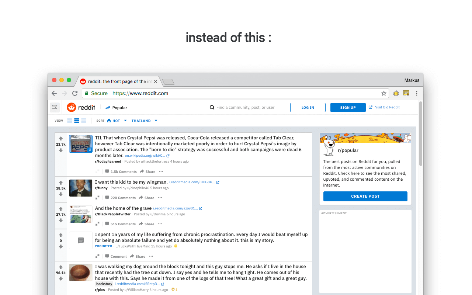Bookmark the page with the star icon
The width and height of the screenshot is (472, 295).
point(384,93)
